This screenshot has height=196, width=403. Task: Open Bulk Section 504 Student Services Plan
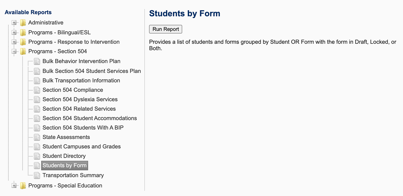[91, 71]
